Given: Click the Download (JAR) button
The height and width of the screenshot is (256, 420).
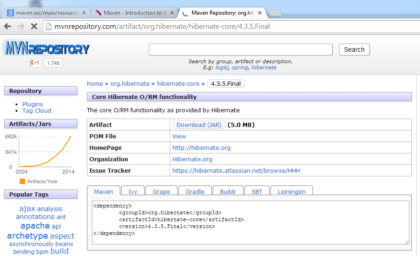Looking at the screenshot, I should [199, 125].
